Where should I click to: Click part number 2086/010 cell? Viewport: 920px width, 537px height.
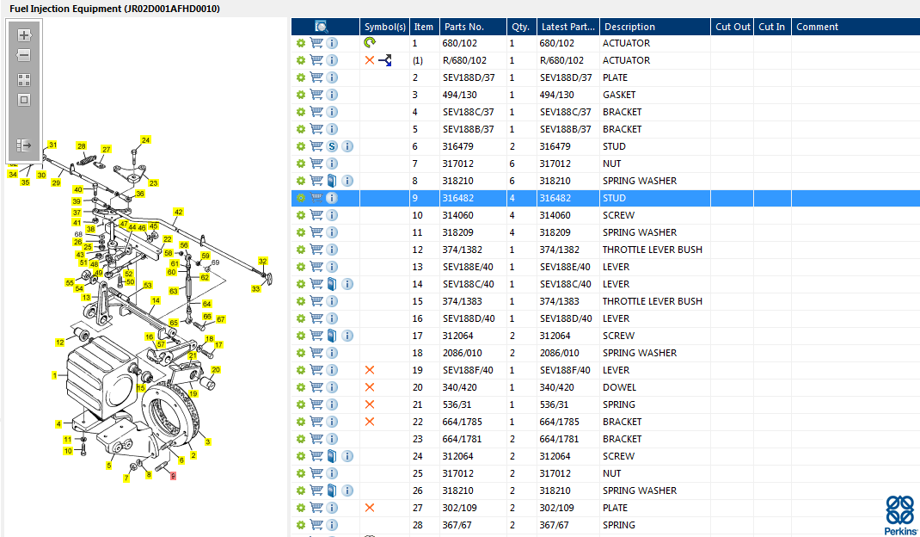(x=462, y=353)
